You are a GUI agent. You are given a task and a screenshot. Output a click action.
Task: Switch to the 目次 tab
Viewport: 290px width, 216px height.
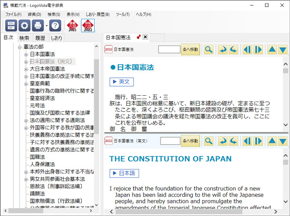[x=9, y=38]
